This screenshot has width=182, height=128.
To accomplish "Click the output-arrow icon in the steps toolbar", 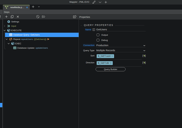I will [44, 17].
